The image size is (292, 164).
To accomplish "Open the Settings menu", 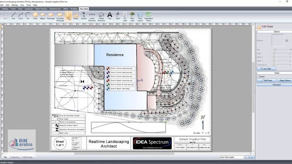I will click(x=15, y=5).
